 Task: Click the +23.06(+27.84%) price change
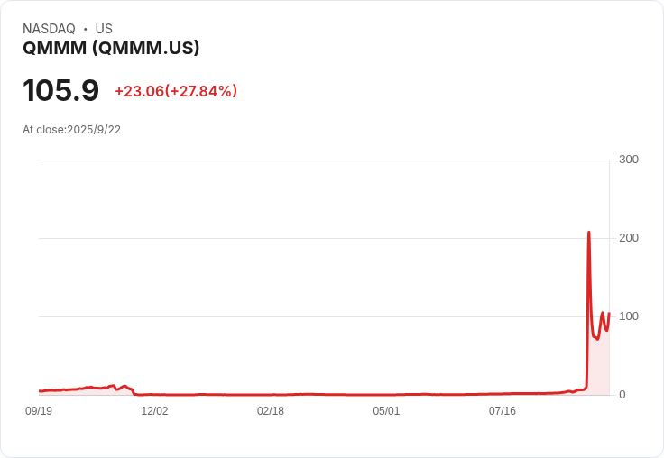pos(176,91)
